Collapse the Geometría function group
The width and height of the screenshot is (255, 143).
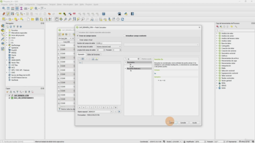(126, 62)
